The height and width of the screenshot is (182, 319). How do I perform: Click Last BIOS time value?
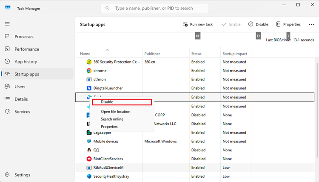[x=303, y=40]
